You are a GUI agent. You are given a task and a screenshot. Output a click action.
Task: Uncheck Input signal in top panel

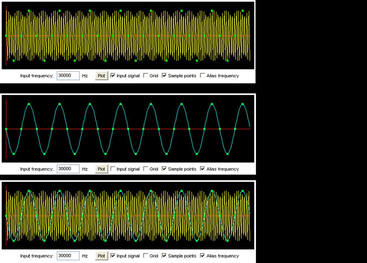[x=113, y=75]
